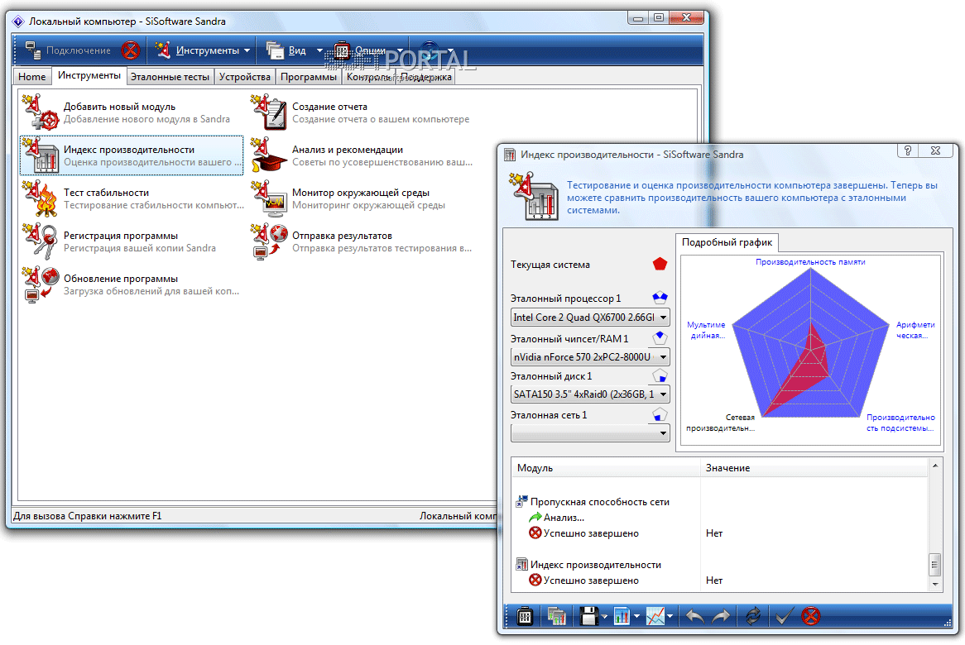This screenshot has height=645, width=965.
Task: Expand the 'SATA150 3.5" 4xRaid0' disk combo
Action: point(663,394)
